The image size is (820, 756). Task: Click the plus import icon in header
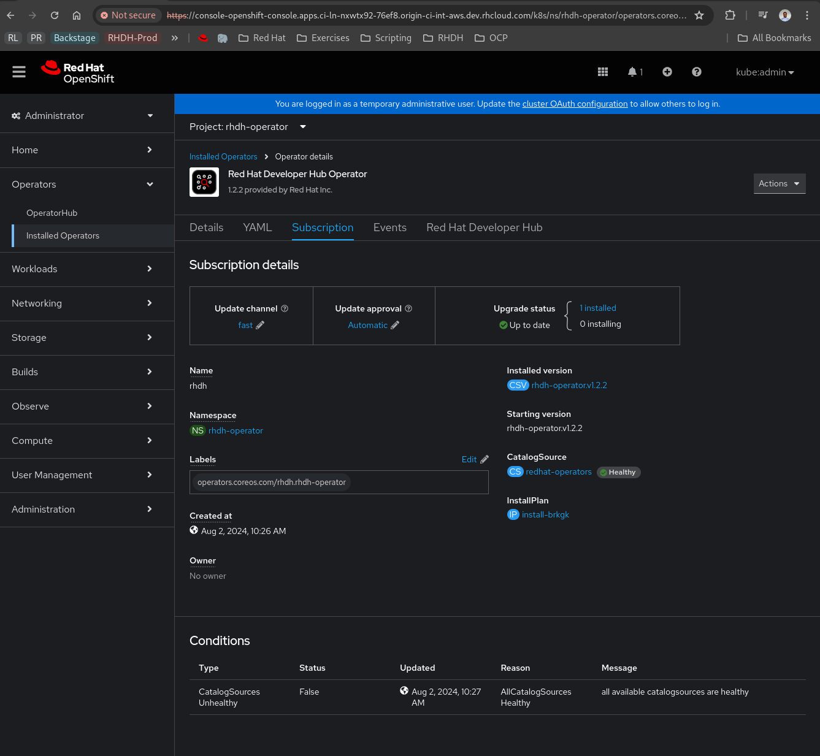coord(667,72)
